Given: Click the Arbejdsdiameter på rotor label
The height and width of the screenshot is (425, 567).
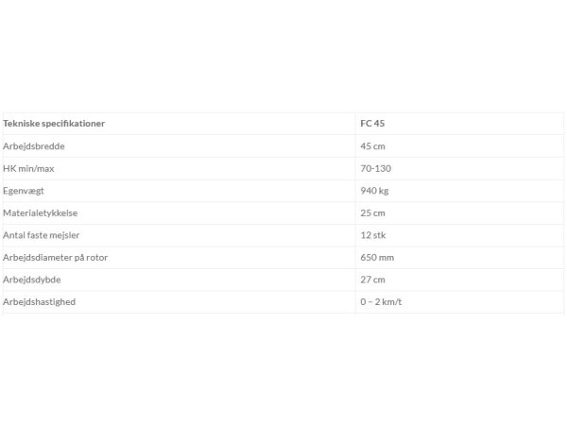Looking at the screenshot, I should pyautogui.click(x=56, y=257).
